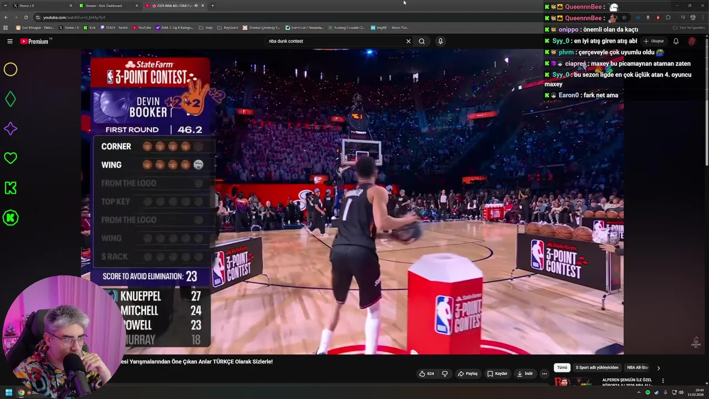Open the Burning Crusade bookmark
Screen dimensions: 709x399
point(346,27)
